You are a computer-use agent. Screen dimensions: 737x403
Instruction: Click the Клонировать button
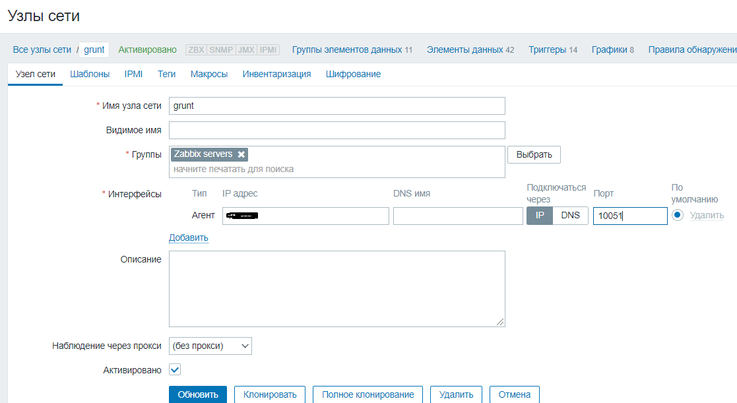pyautogui.click(x=270, y=394)
